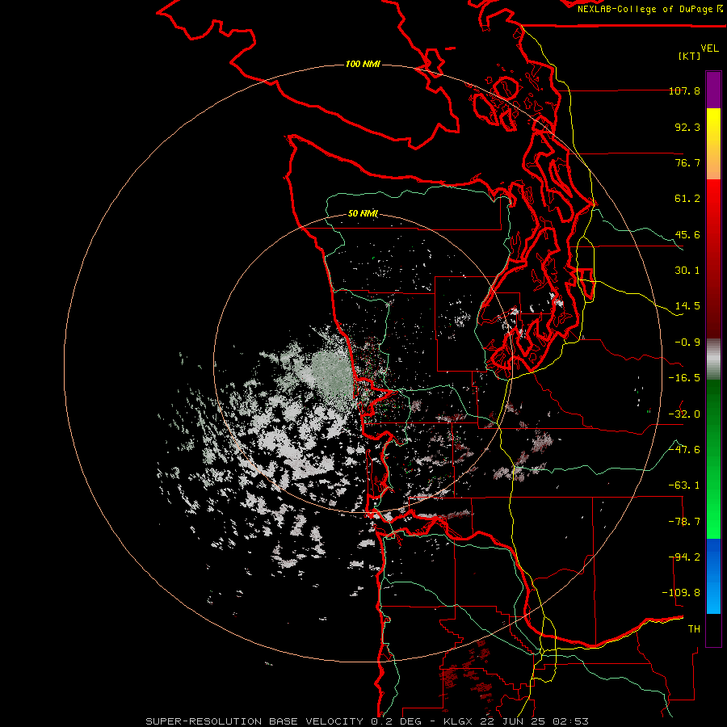Click the Super-Resolution Base Velocity caption text
The height and width of the screenshot is (727, 727).
tap(368, 721)
